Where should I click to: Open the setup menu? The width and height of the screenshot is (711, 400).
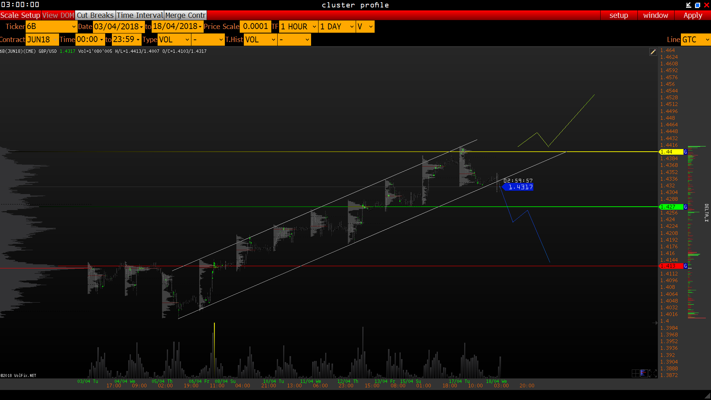tap(618, 15)
